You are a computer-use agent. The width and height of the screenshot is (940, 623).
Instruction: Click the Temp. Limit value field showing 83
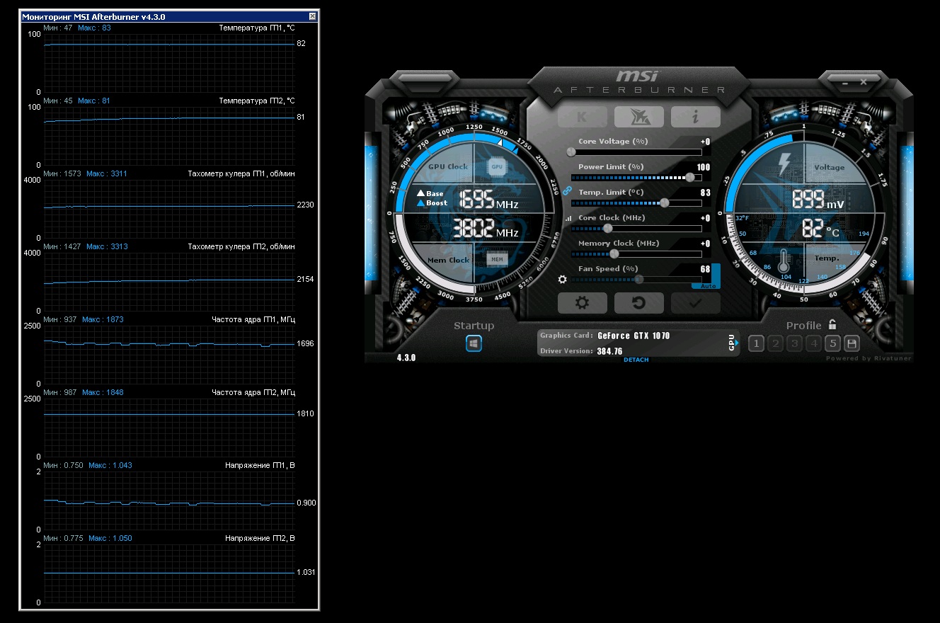[706, 193]
